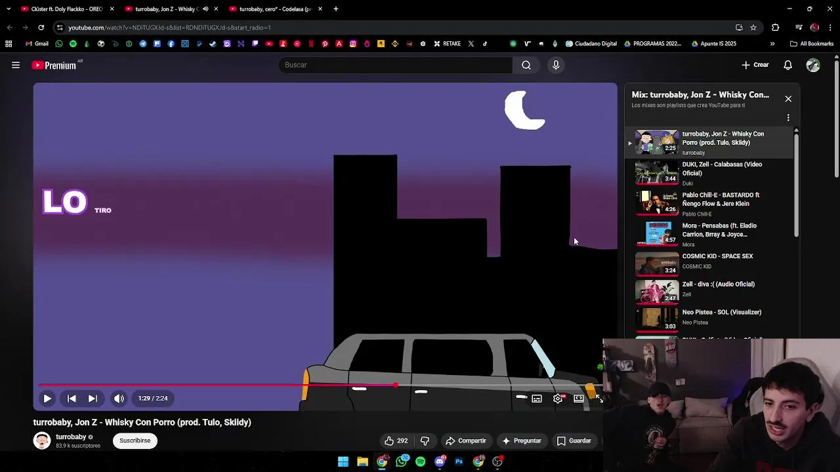Image resolution: width=840 pixels, height=472 pixels.
Task: Open the YouTube account avatar menu
Action: 813,65
